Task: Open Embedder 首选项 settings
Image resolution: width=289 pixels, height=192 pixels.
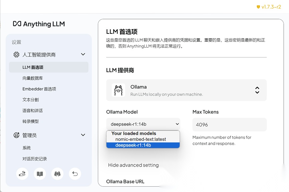Action: pyautogui.click(x=39, y=89)
